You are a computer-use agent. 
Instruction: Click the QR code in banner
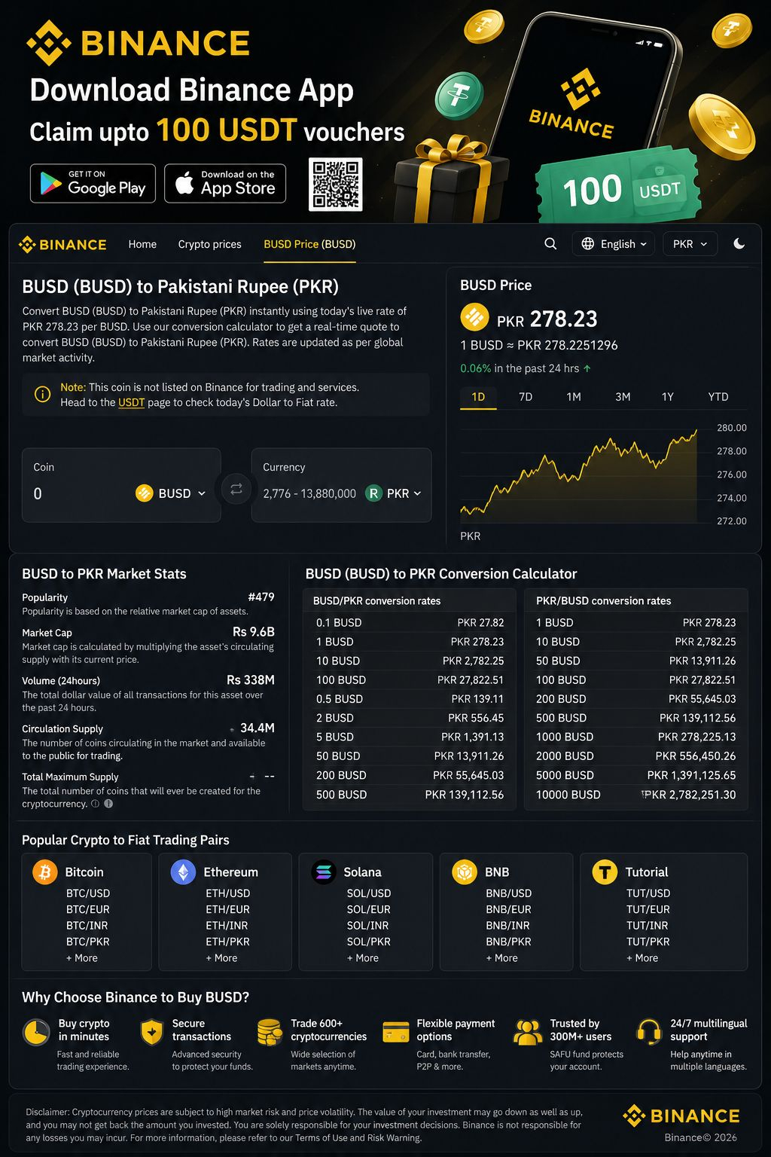click(336, 184)
